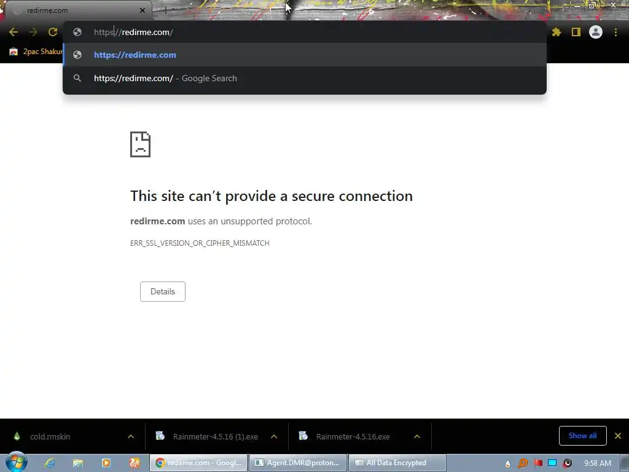629x472 pixels.
Task: Click the round dark tray icon beside the clock
Action: click(567, 463)
